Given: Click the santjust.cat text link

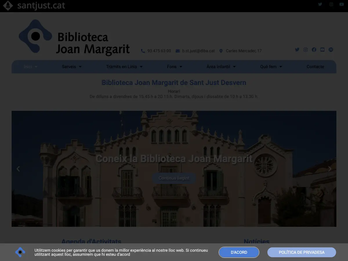Looking at the screenshot, I should [x=41, y=6].
